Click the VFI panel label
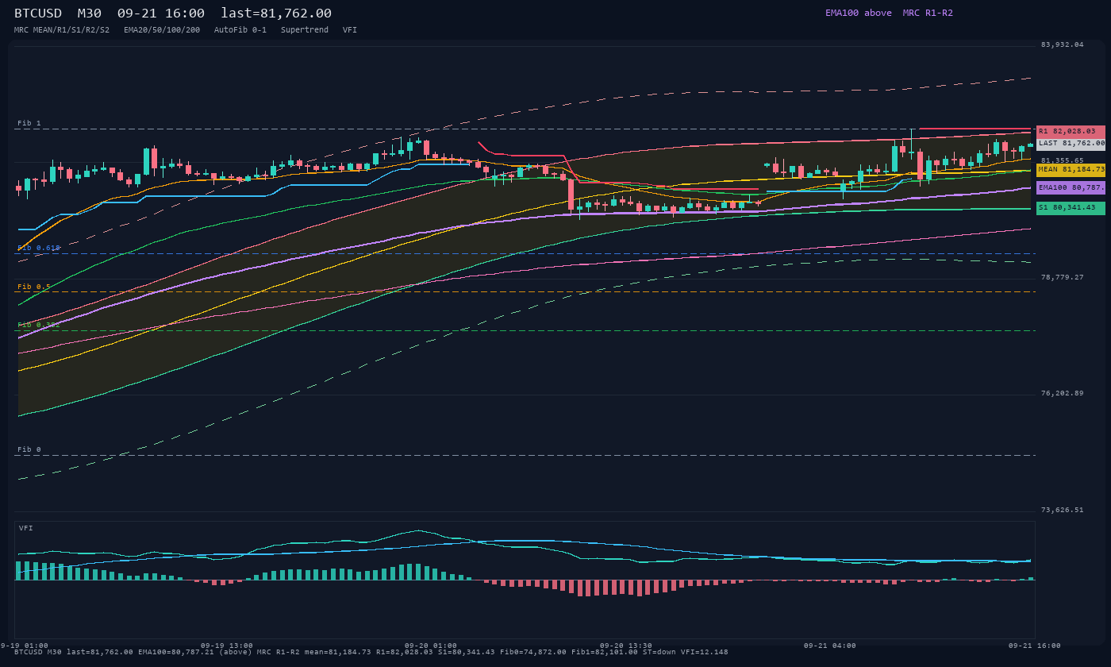1111x667 pixels. pos(26,528)
